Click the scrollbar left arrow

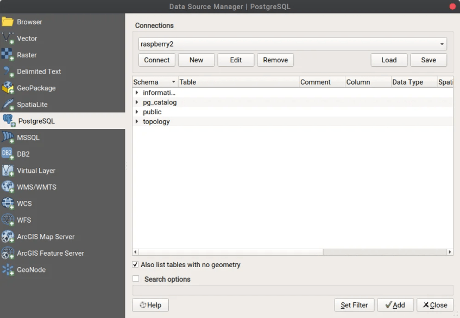(135, 252)
